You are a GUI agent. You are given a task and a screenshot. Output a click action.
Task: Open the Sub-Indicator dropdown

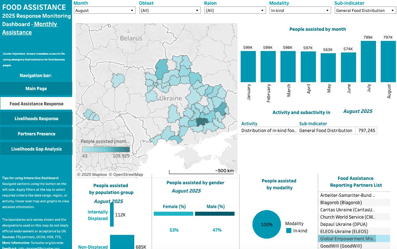click(x=365, y=10)
